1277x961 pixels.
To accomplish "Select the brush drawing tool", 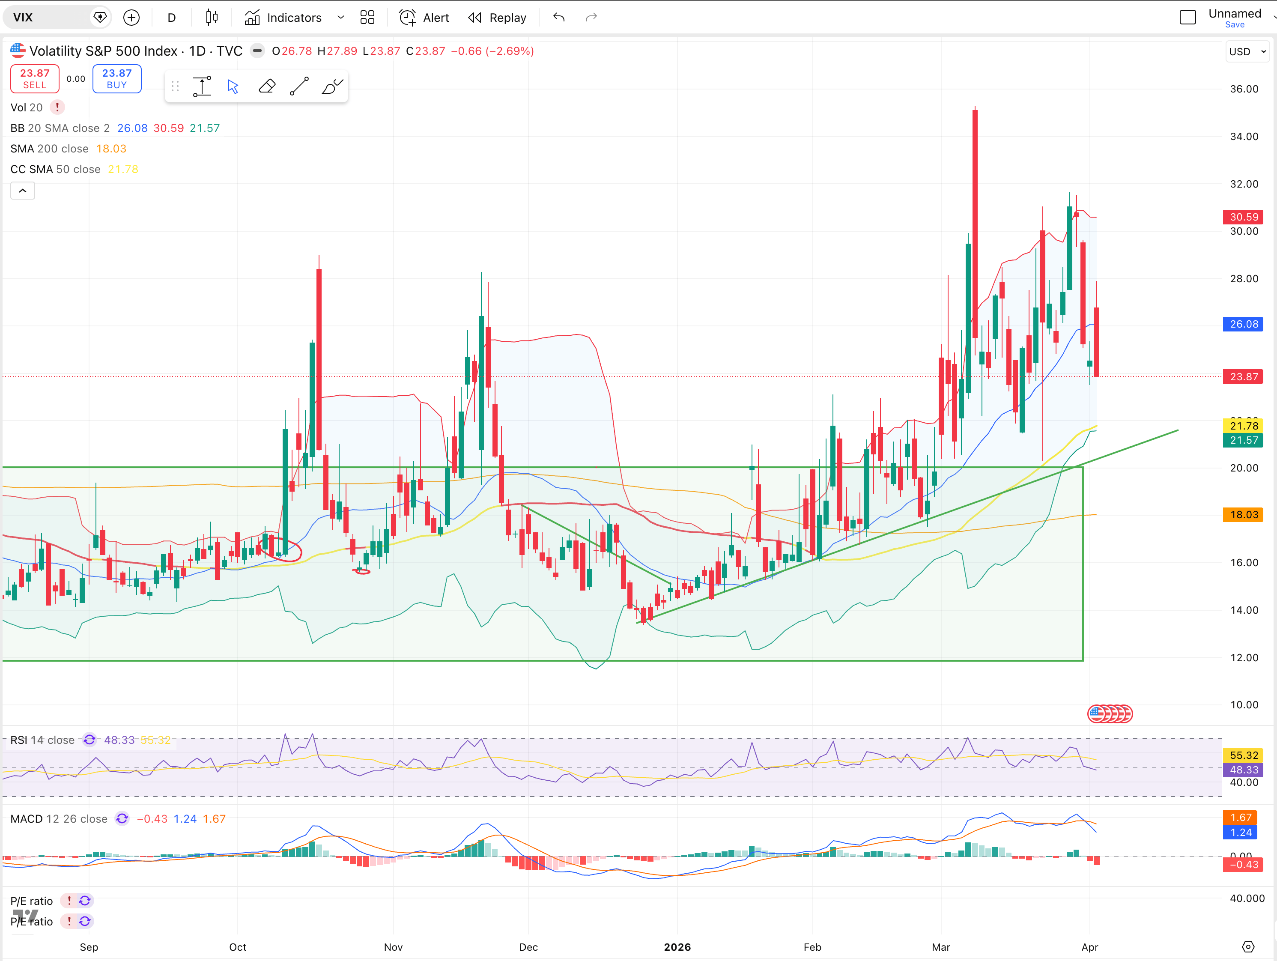I will (333, 87).
